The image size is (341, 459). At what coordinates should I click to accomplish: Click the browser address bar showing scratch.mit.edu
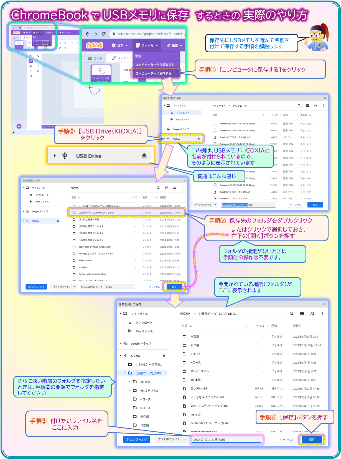(x=147, y=34)
